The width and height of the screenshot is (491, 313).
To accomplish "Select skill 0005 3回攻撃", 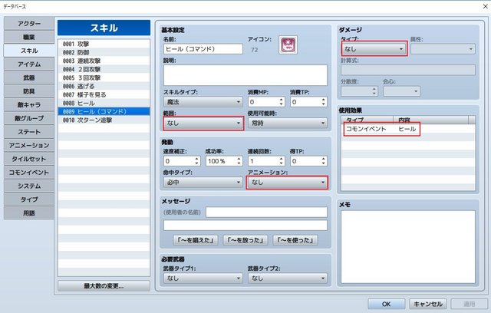I will 104,77.
